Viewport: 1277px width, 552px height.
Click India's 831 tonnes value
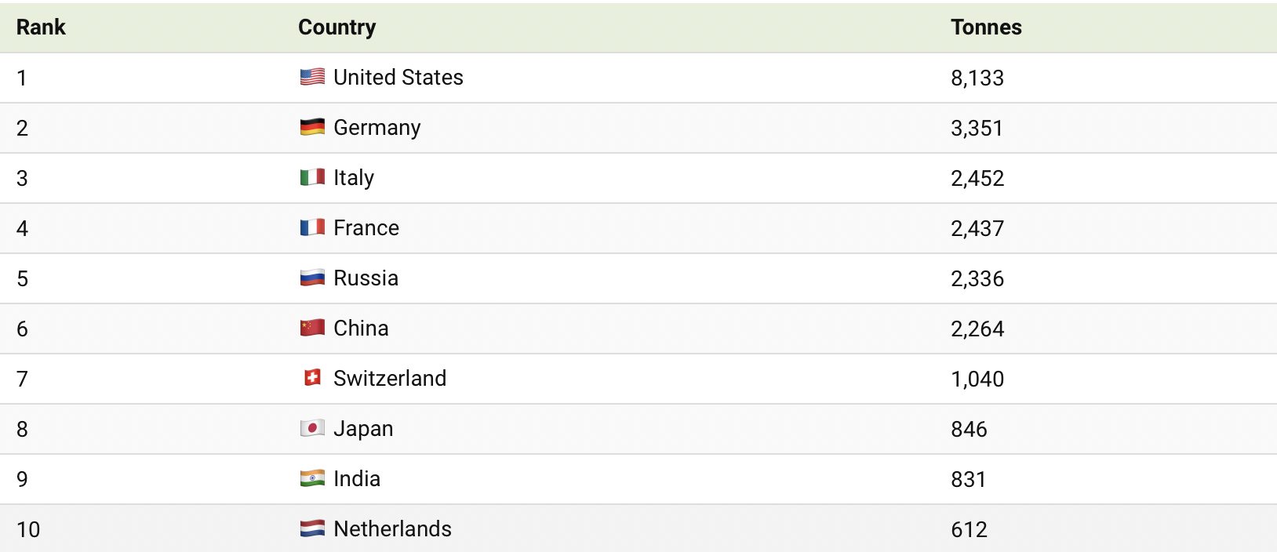tap(969, 479)
